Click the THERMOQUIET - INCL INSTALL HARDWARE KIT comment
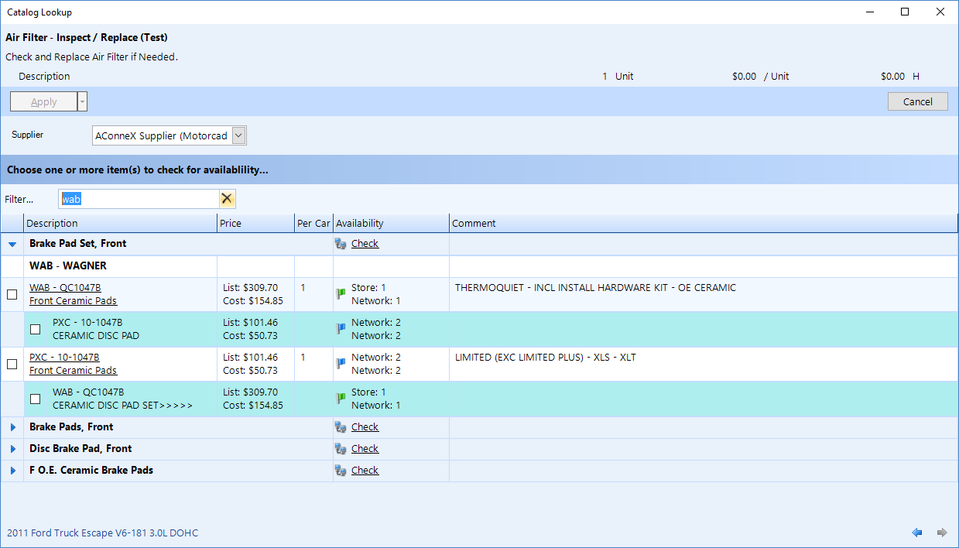This screenshot has width=959, height=548. (x=595, y=288)
